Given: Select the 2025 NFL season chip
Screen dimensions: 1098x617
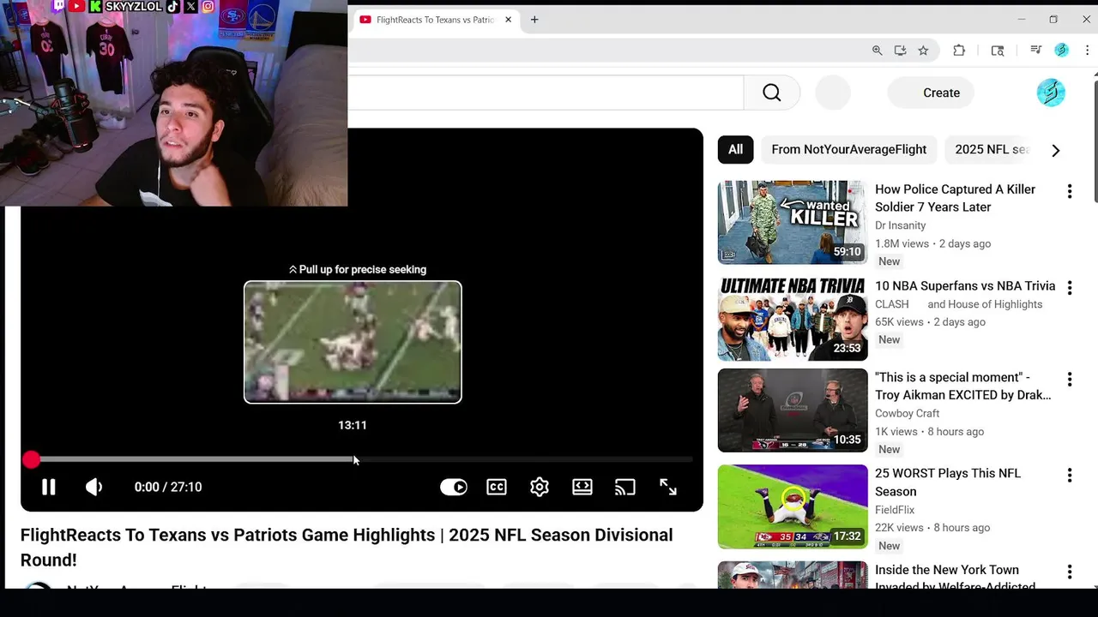Looking at the screenshot, I should pos(992,149).
